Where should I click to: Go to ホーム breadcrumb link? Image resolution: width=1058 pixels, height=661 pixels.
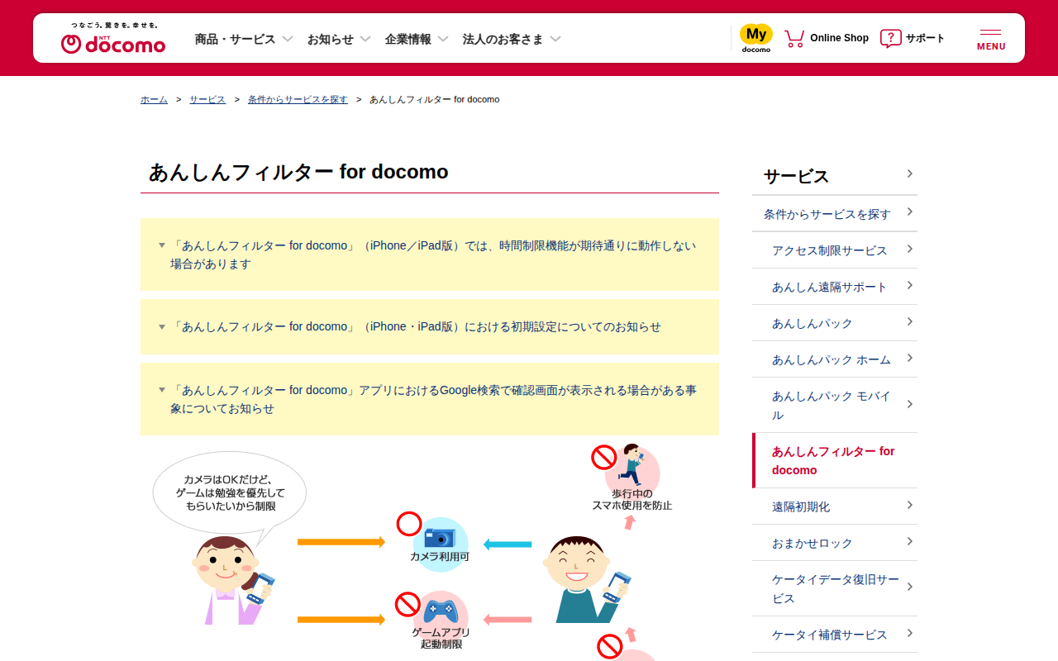[154, 99]
